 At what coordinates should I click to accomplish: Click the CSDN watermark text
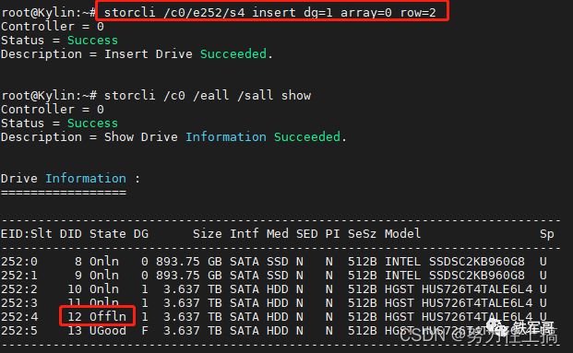coord(479,335)
